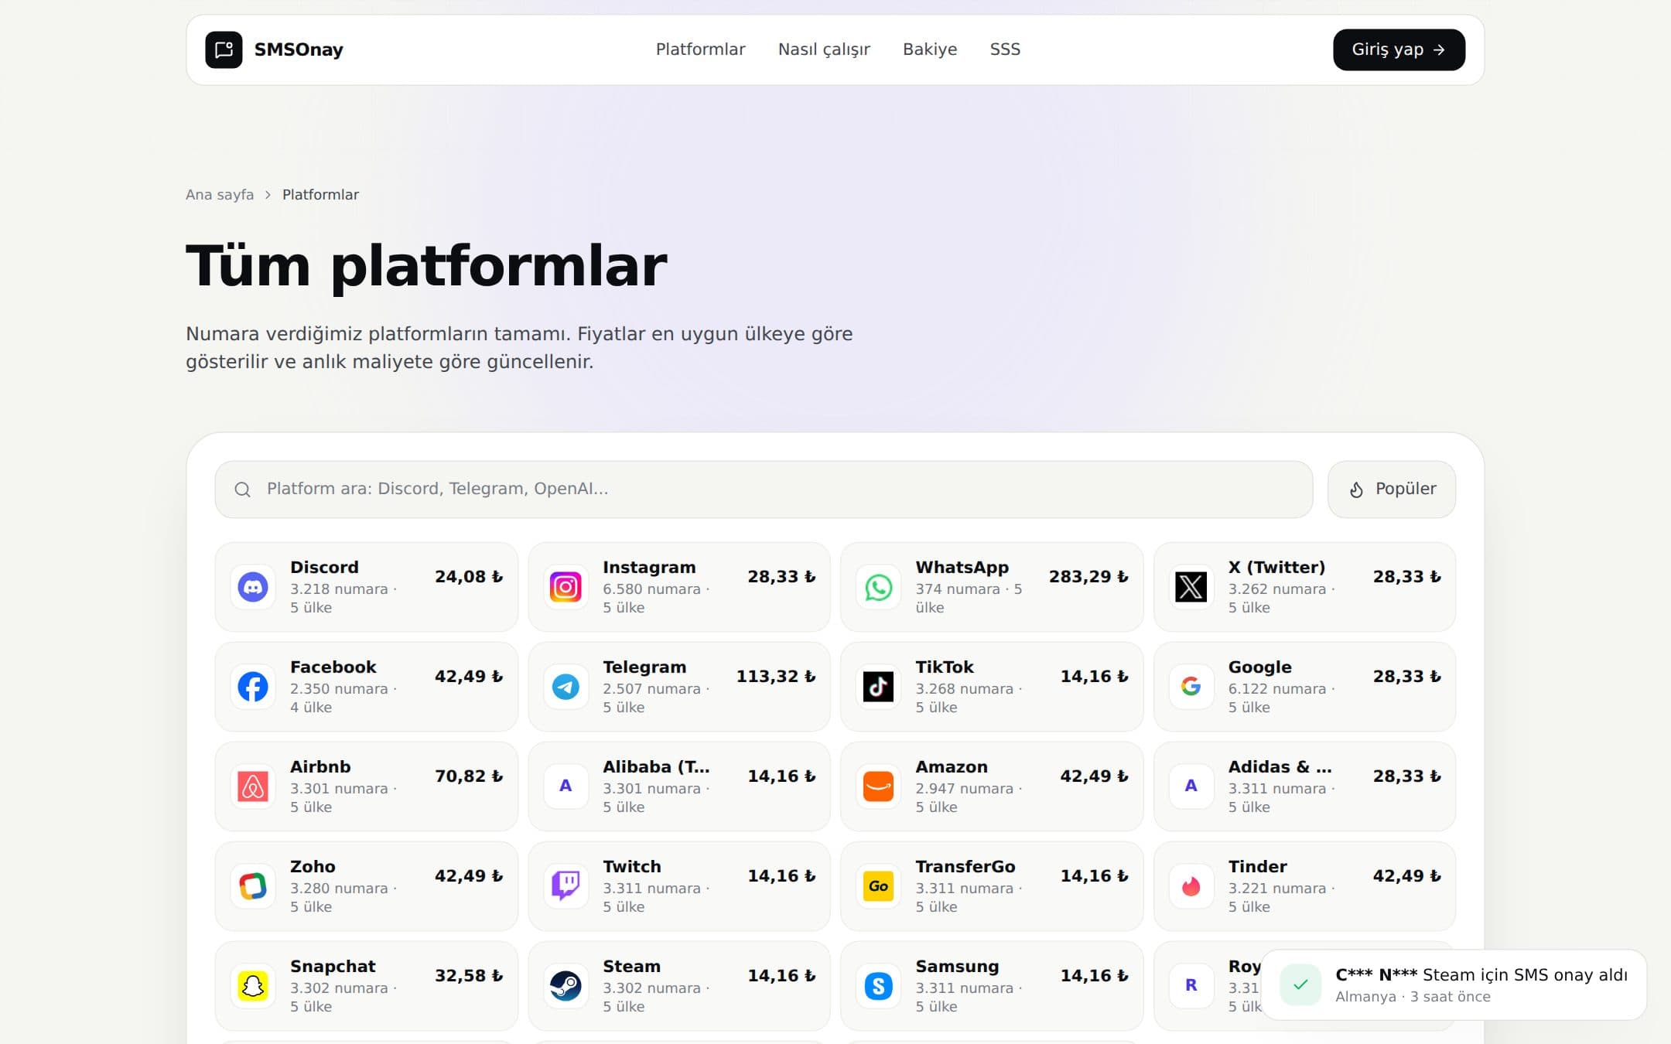This screenshot has height=1044, width=1671.
Task: Open the Bakiye nav item
Action: tap(930, 49)
